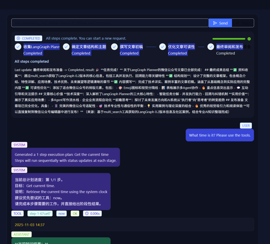This screenshot has width=270, height=244.
Task: Click the clock icon in the 0.006s tag
Action: click(x=87, y=213)
